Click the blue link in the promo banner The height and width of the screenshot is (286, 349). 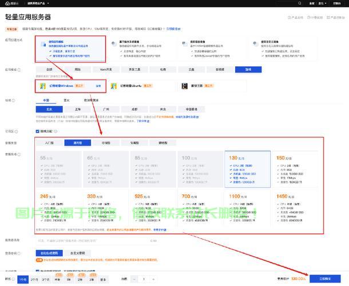tap(173, 29)
